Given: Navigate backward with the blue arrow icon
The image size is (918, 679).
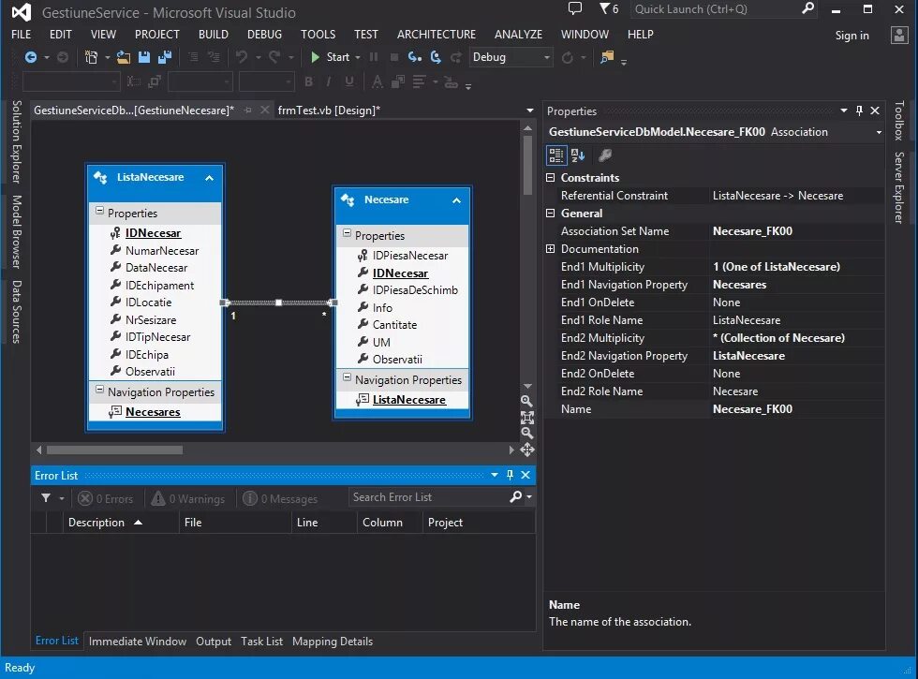Looking at the screenshot, I should (x=31, y=57).
